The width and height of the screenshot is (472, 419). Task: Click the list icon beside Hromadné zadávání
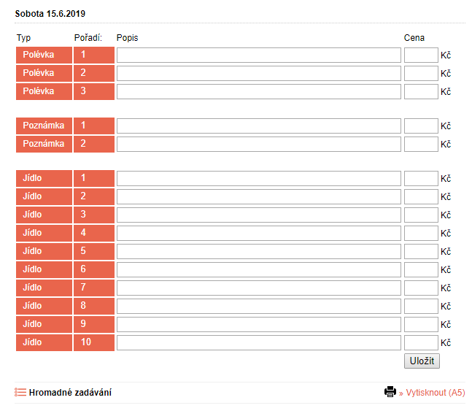(x=20, y=392)
